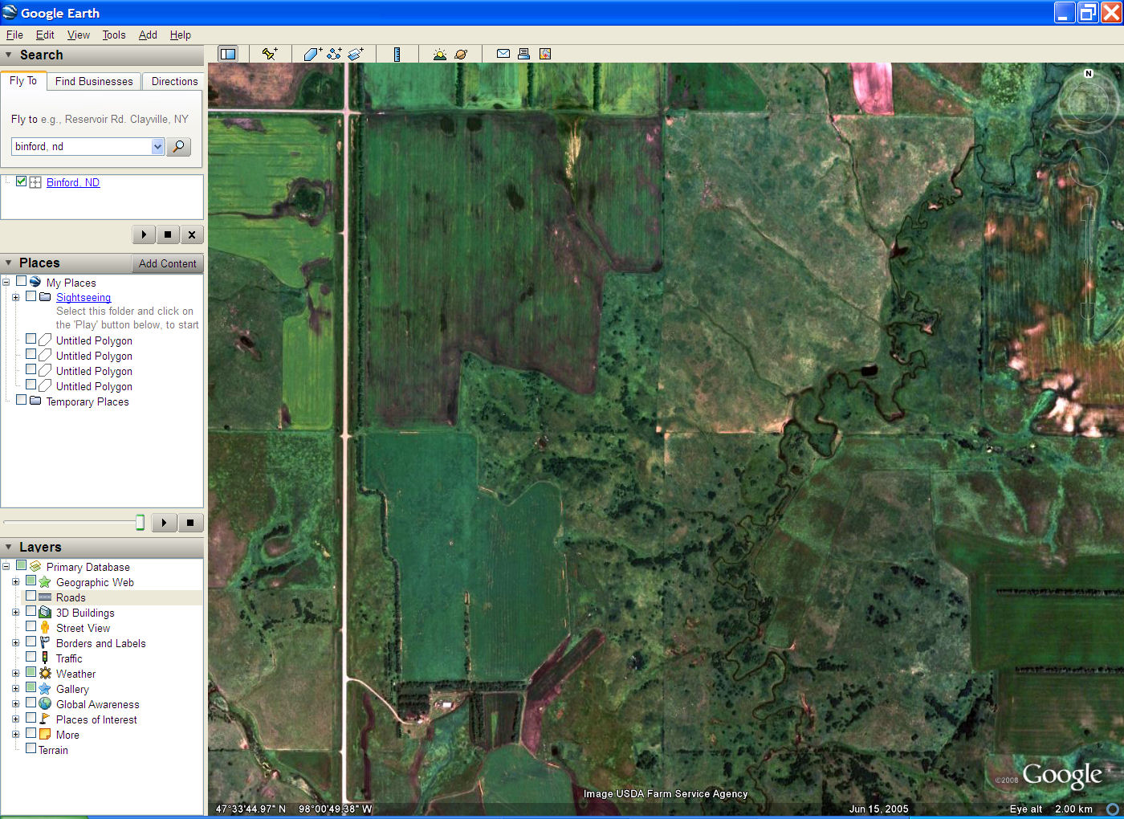Collapse the My Places tree node
This screenshot has width=1124, height=819.
tap(6, 283)
